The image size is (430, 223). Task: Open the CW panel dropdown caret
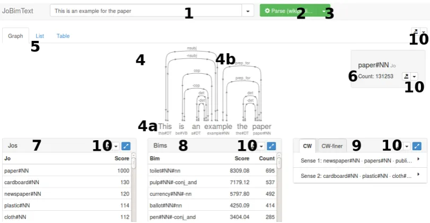(x=407, y=146)
